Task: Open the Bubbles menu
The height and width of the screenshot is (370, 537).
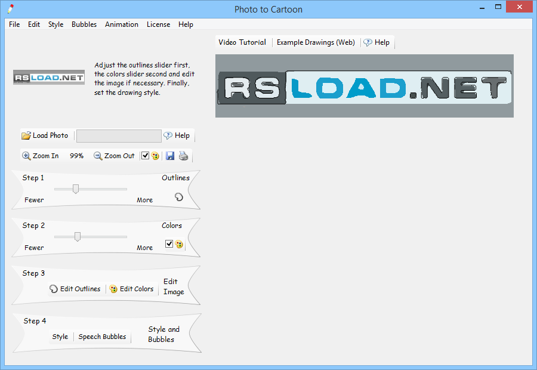Action: (84, 24)
